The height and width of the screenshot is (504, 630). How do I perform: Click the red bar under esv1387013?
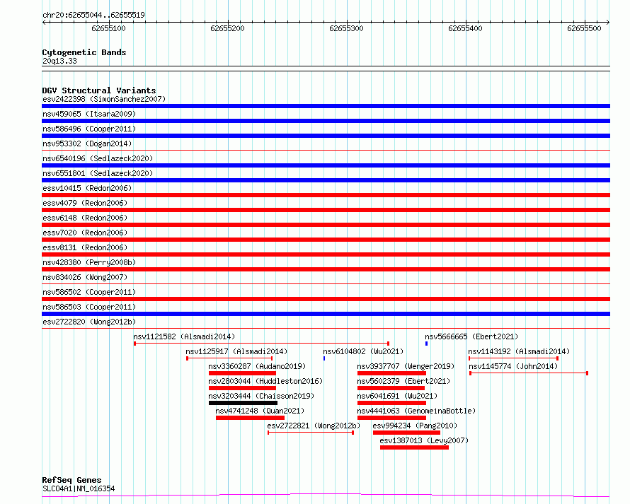click(x=414, y=447)
